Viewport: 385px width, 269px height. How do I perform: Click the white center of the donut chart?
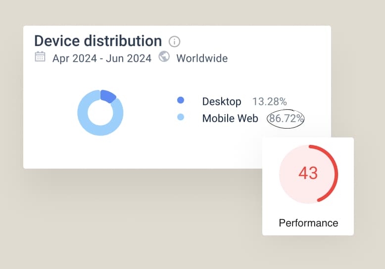[100, 113]
